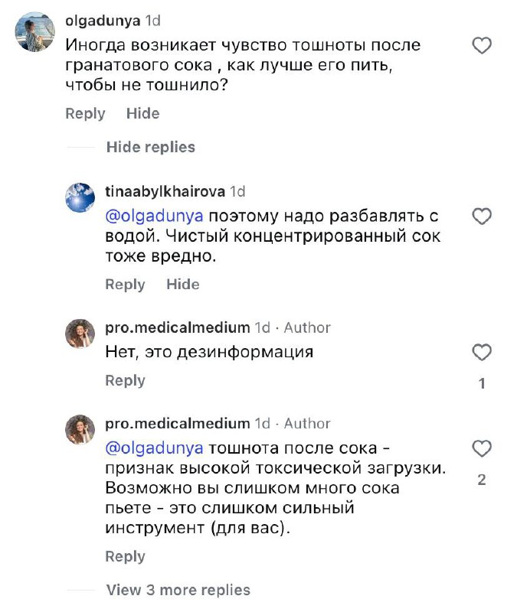
Task: Open tinaabylkhairova's globe avatar
Action: (x=80, y=198)
